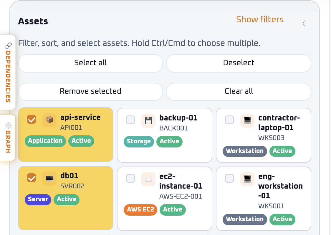
Task: Check the backup-01 checkbox
Action: tap(130, 120)
